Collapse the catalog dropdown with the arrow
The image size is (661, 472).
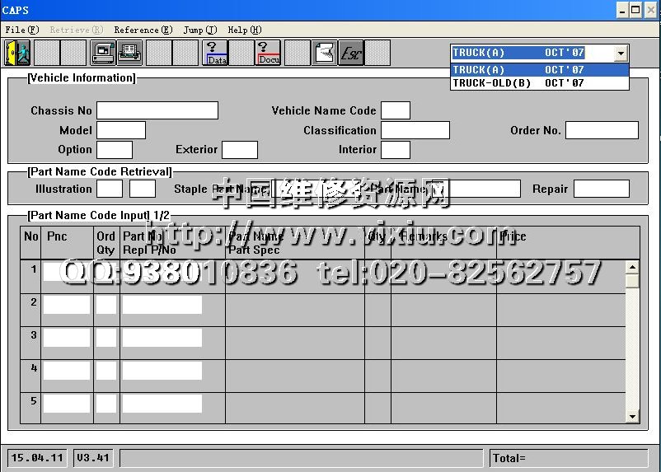[621, 54]
